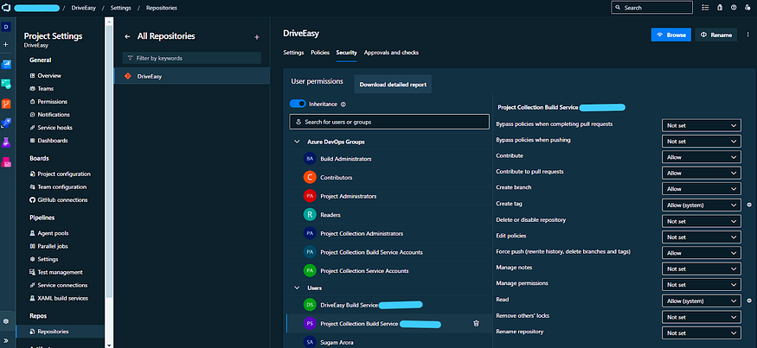Open the Contribute permission dropdown

click(x=701, y=157)
